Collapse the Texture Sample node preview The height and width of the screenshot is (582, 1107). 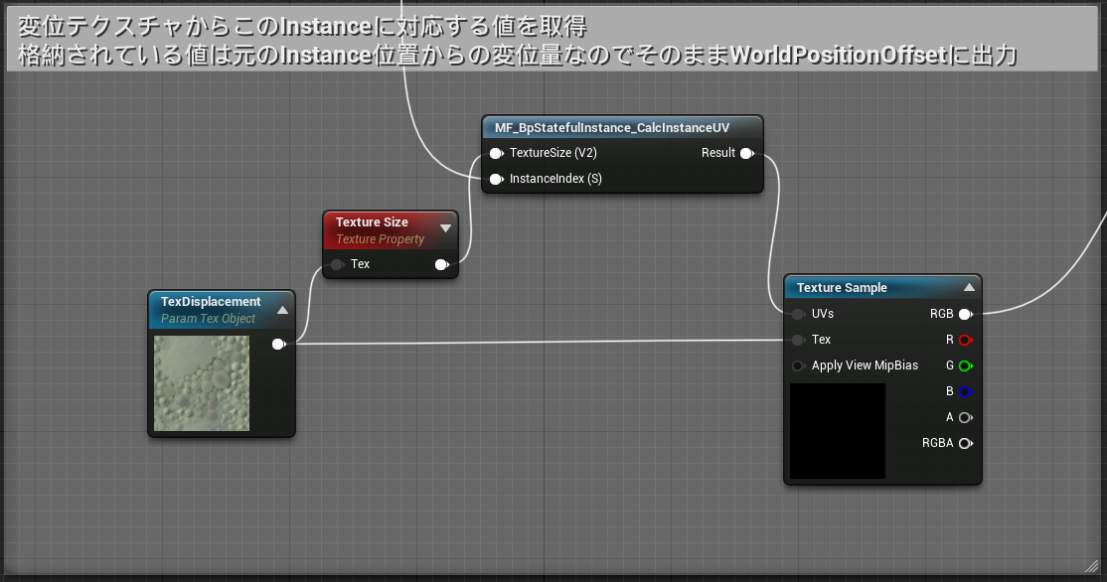[x=969, y=287]
